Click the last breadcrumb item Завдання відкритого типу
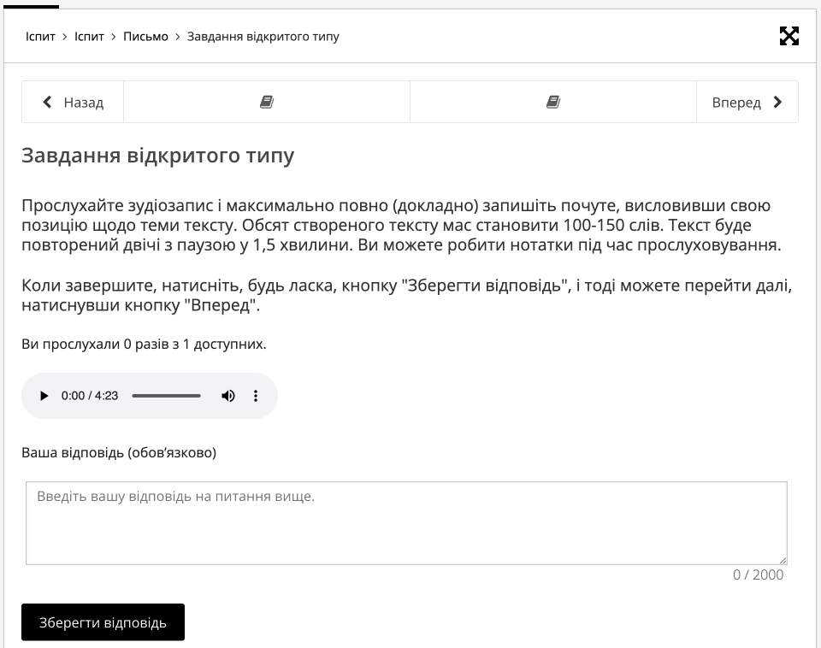 coord(263,37)
